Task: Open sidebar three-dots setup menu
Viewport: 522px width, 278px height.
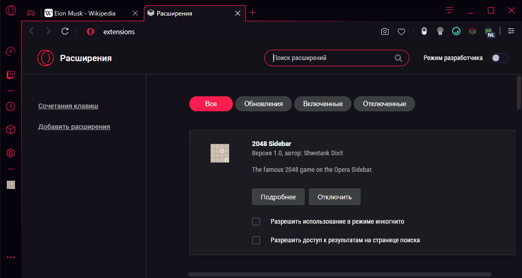Action: [x=11, y=257]
